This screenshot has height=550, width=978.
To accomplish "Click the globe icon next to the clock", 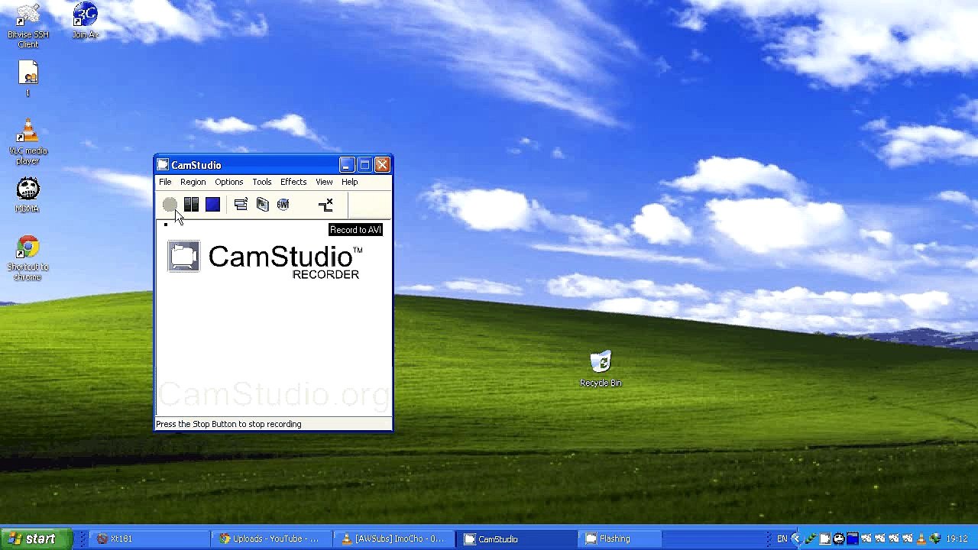I will point(935,539).
